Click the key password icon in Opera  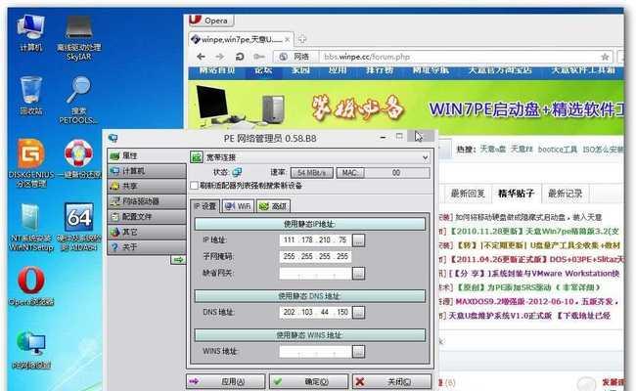[x=259, y=57]
